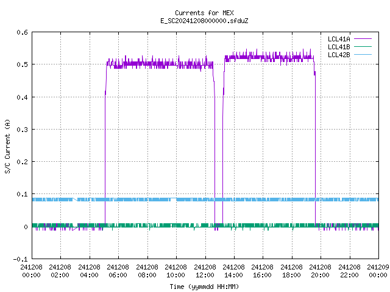
Task: Click the x-axis tick 241208 04:00
Action: pyautogui.click(x=89, y=271)
